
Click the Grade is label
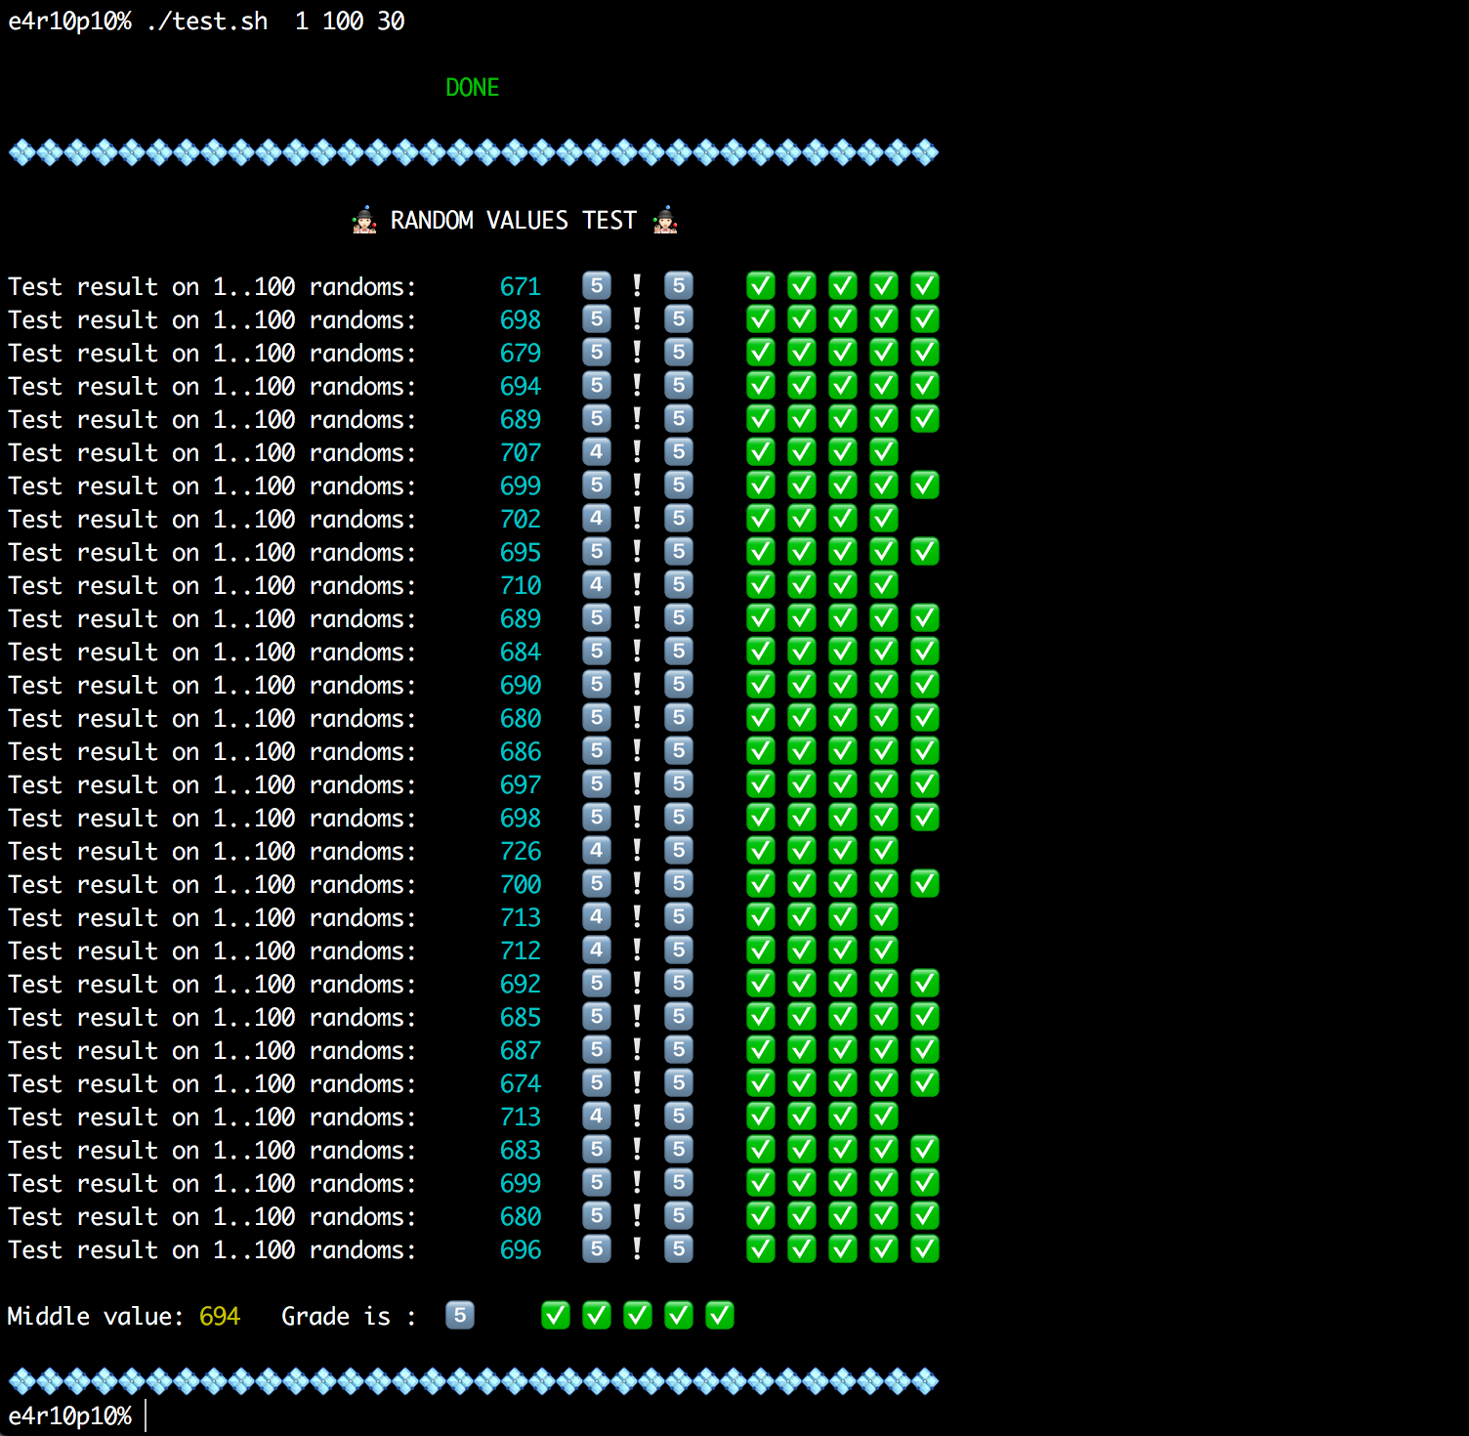[x=349, y=1316]
